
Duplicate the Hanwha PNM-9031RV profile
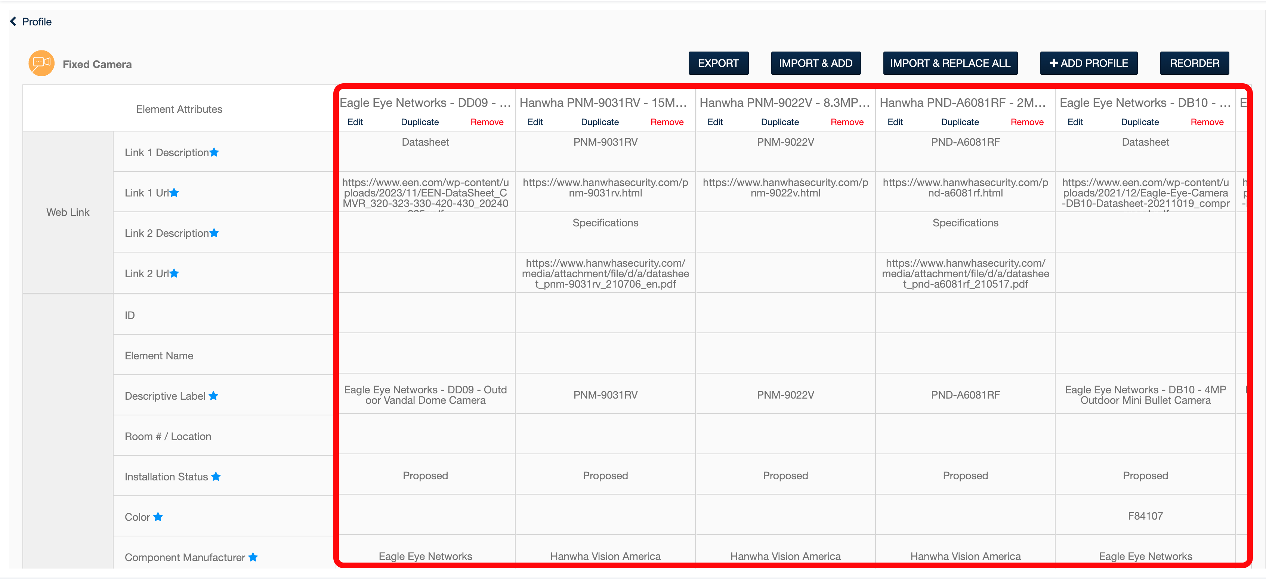tap(600, 122)
